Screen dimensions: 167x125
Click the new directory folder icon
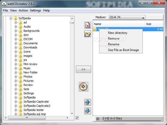pyautogui.click(x=88, y=34)
